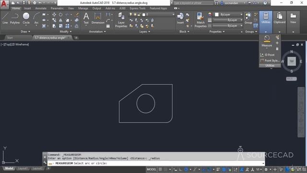Image resolution: width=307 pixels, height=173 pixels.
Task: Click the Quick Calculator icon in Utilities
Action: pos(277,49)
